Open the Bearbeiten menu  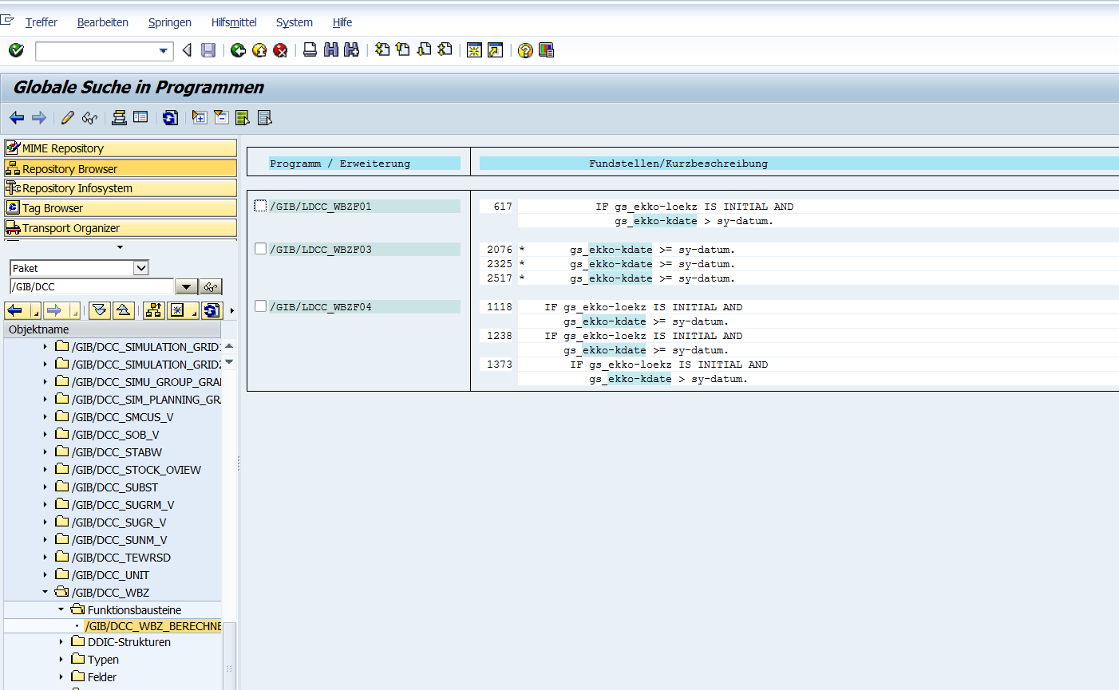tap(102, 22)
